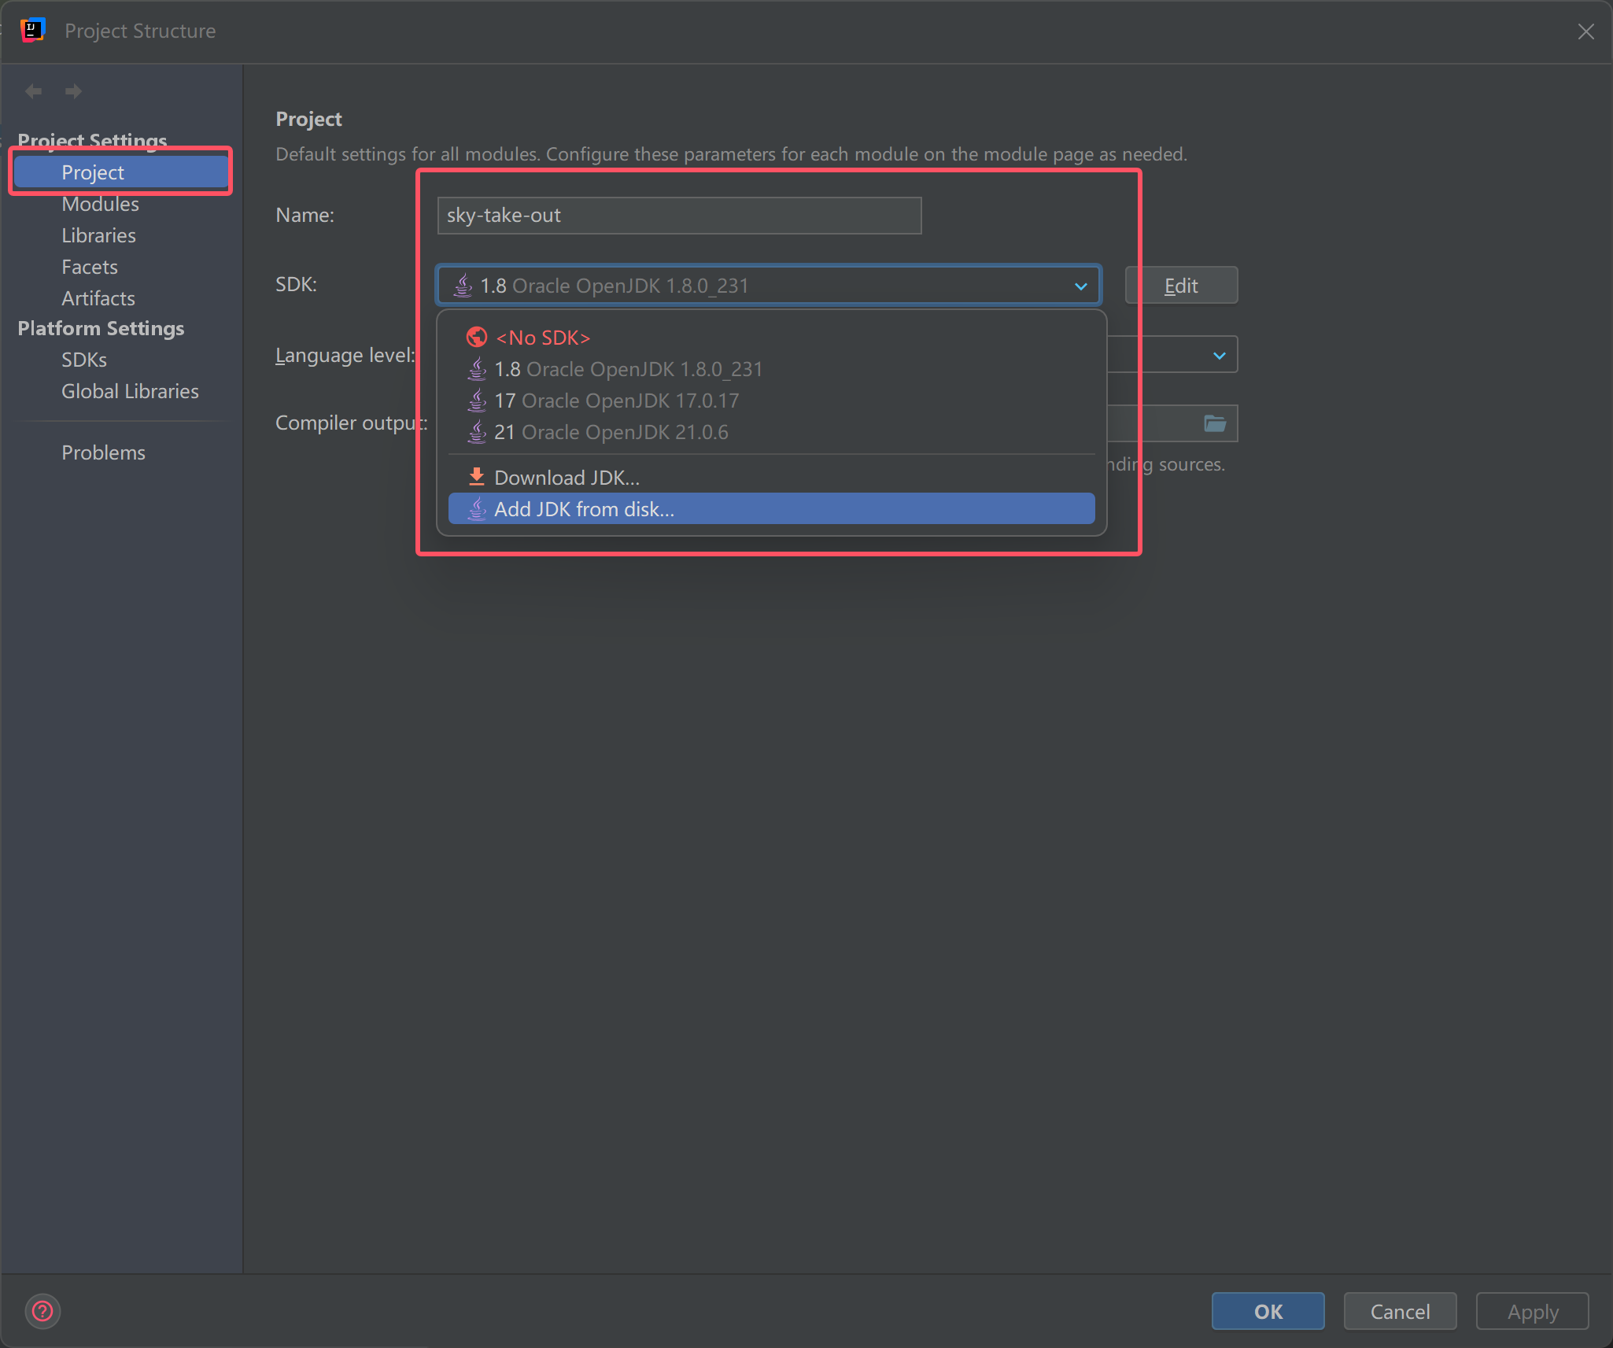The width and height of the screenshot is (1613, 1348).
Task: Click the IntelliJ IDEA logo in title bar
Action: pos(32,31)
